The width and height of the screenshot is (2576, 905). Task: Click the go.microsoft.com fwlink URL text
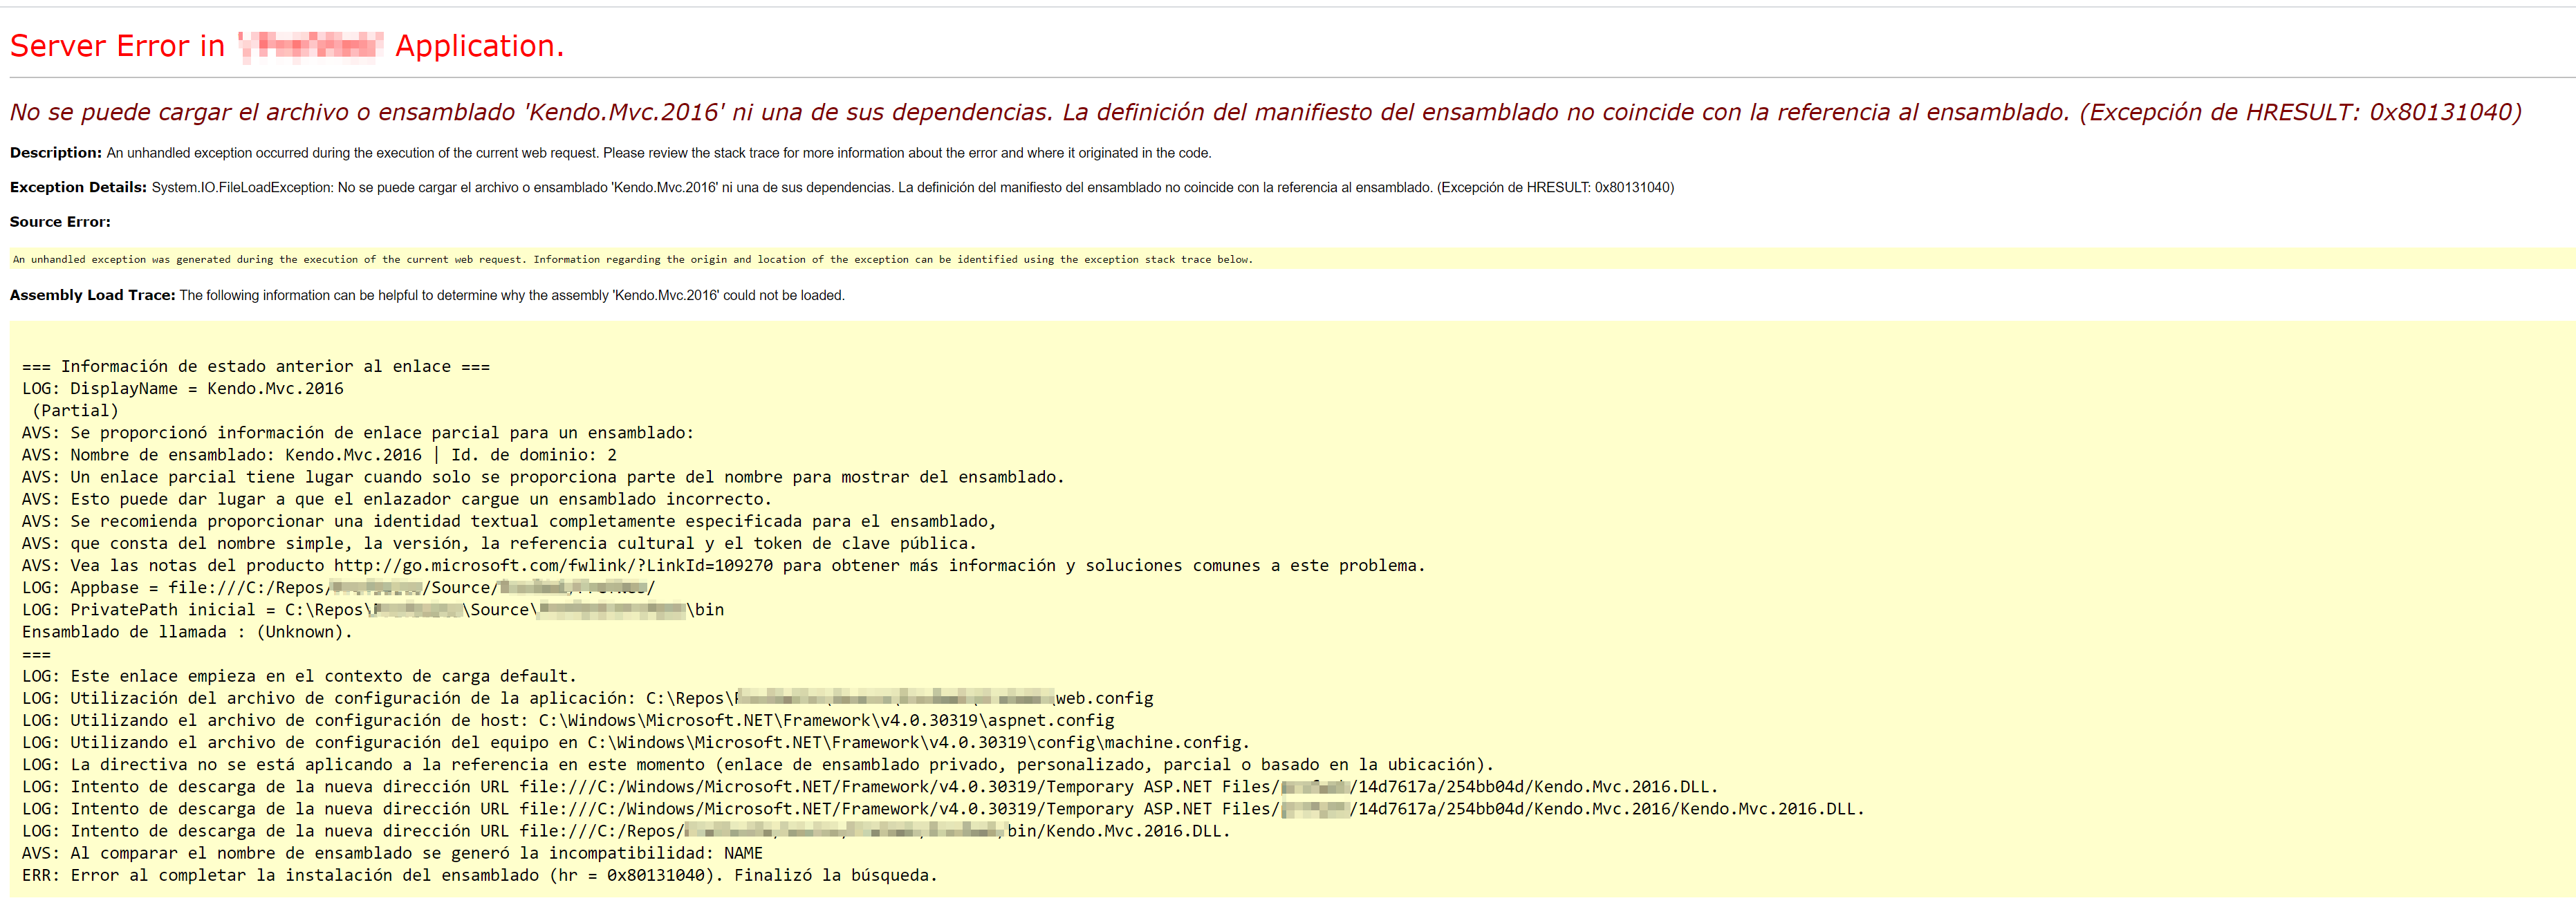[x=553, y=565]
